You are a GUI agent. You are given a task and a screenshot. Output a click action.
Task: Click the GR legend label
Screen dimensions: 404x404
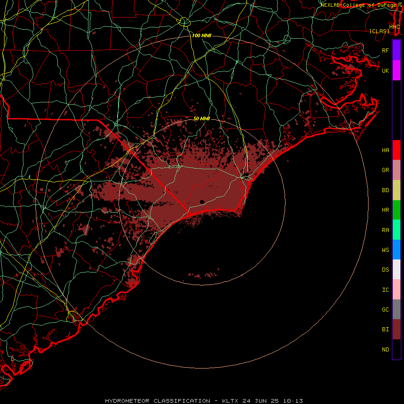[x=385, y=170]
